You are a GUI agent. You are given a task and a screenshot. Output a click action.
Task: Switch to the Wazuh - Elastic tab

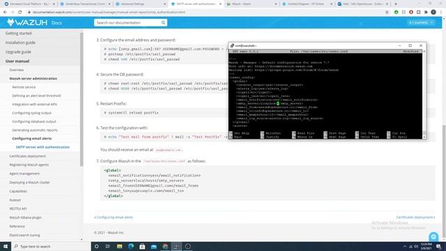tap(250, 4)
